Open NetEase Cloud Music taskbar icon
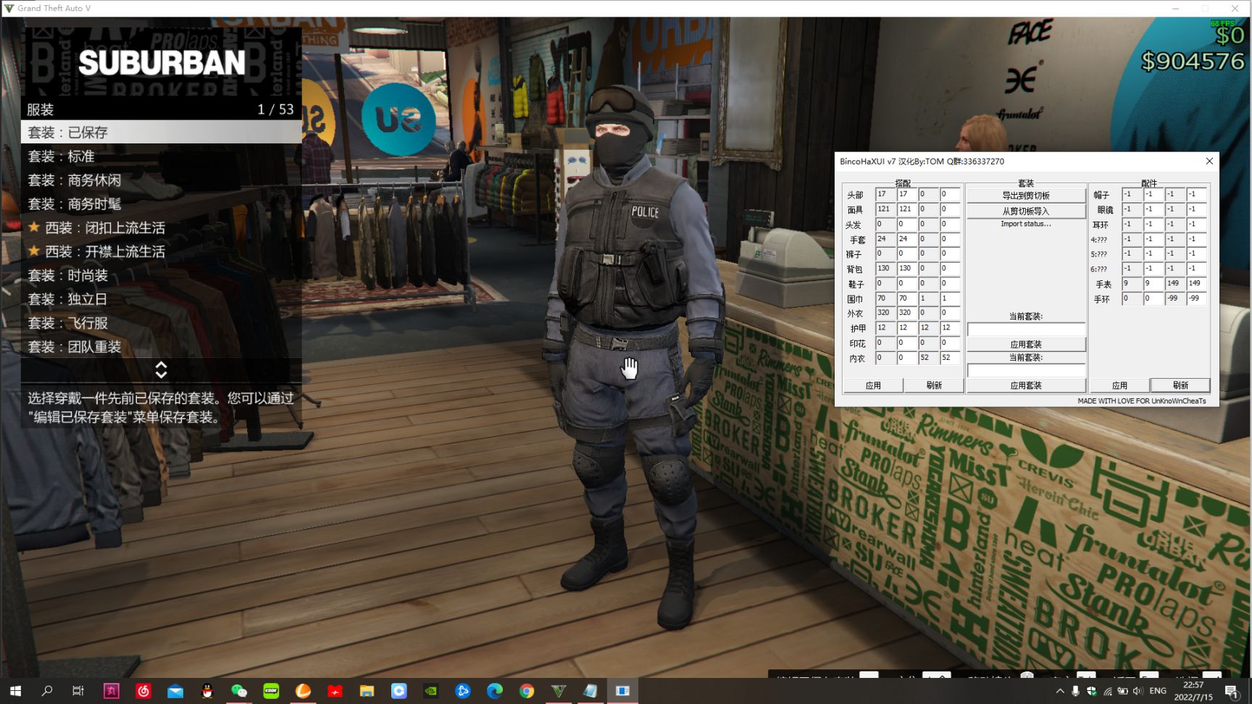Image resolution: width=1252 pixels, height=704 pixels. [143, 691]
